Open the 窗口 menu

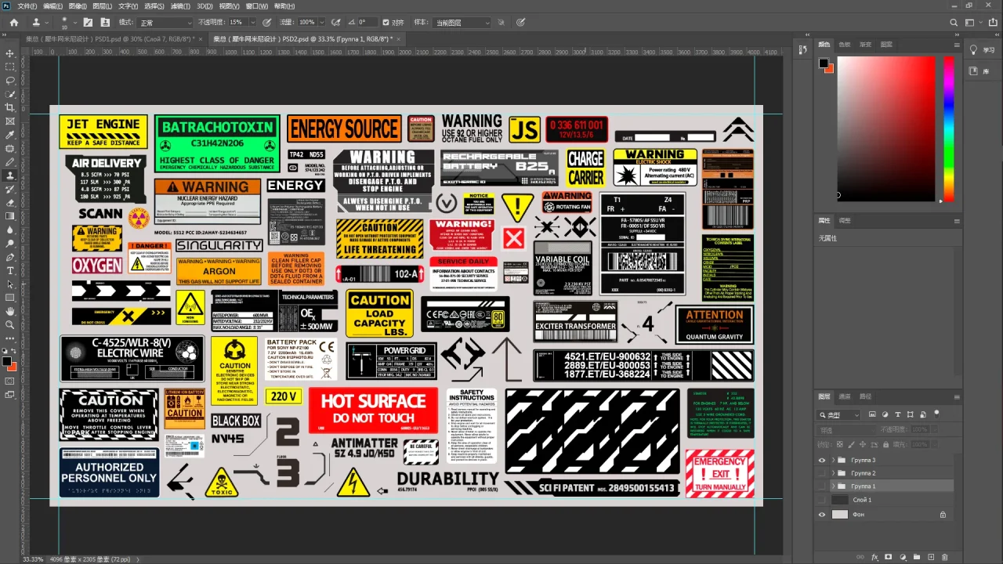[255, 5]
